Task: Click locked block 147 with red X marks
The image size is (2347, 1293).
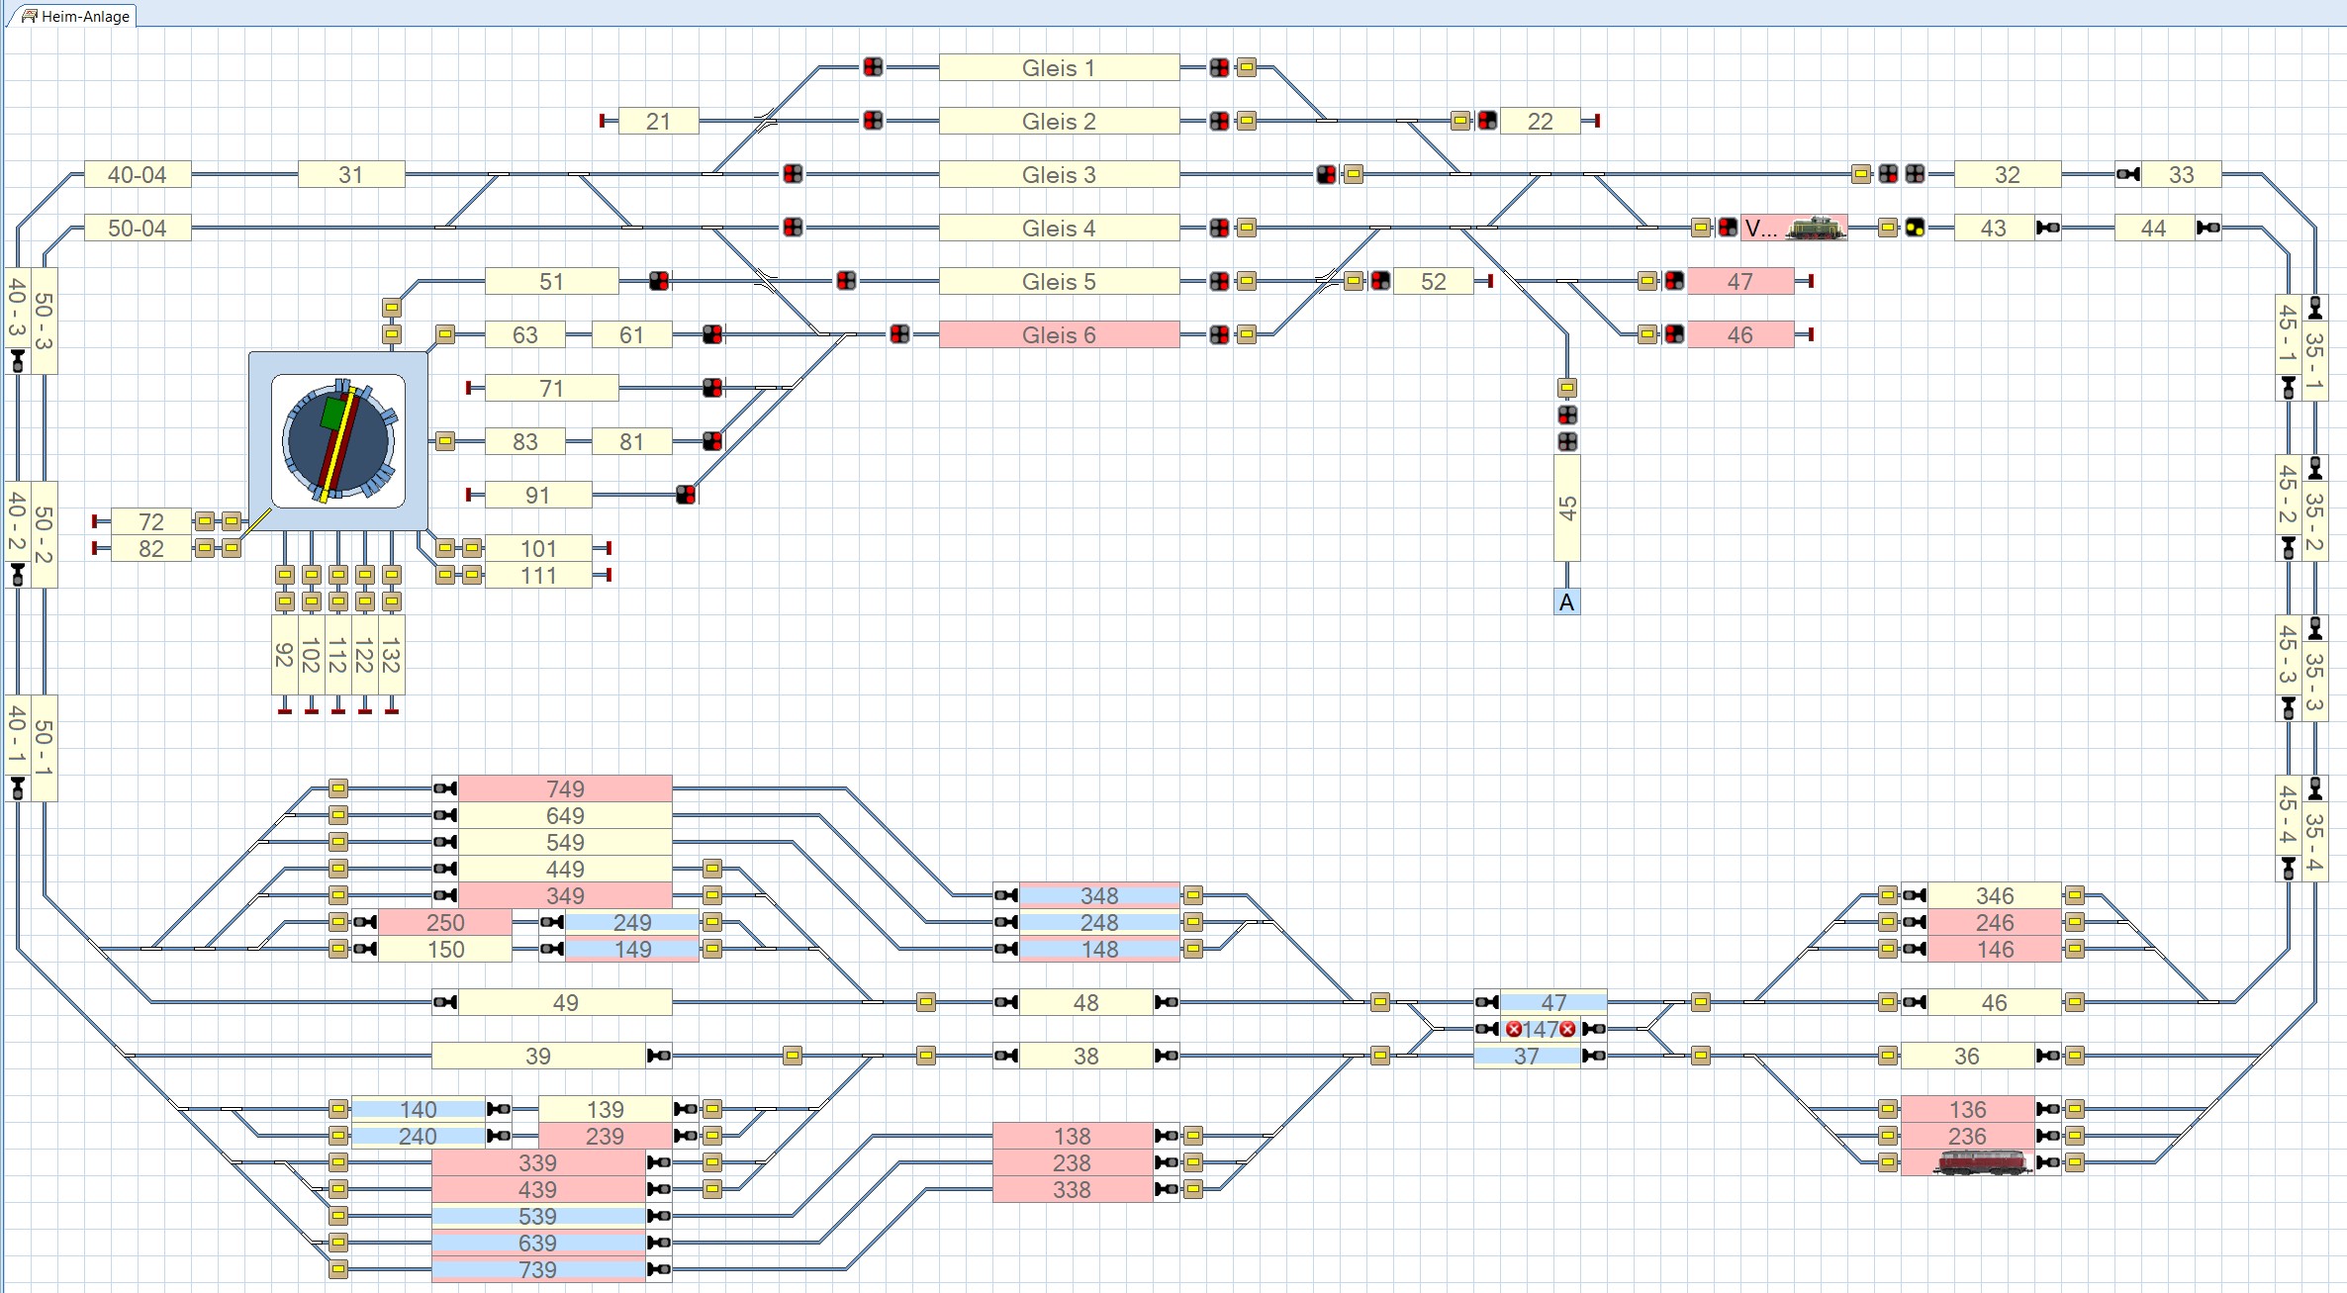Action: 1541,1029
